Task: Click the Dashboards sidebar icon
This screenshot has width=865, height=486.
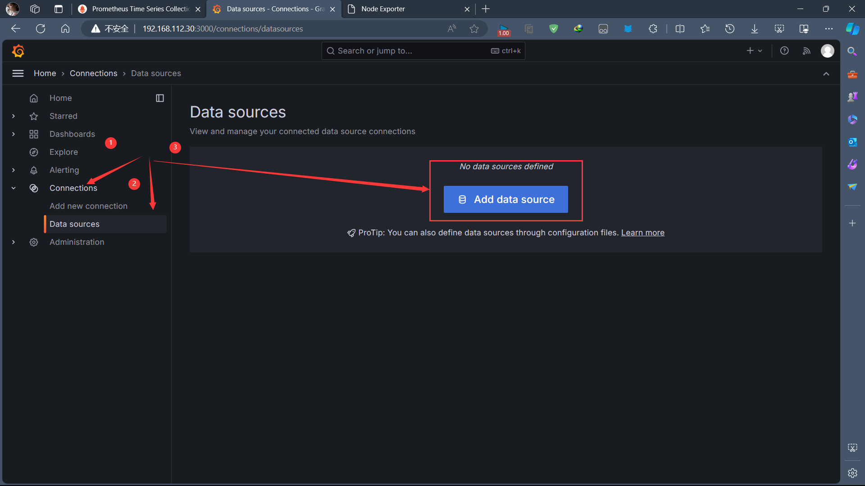Action: [34, 134]
